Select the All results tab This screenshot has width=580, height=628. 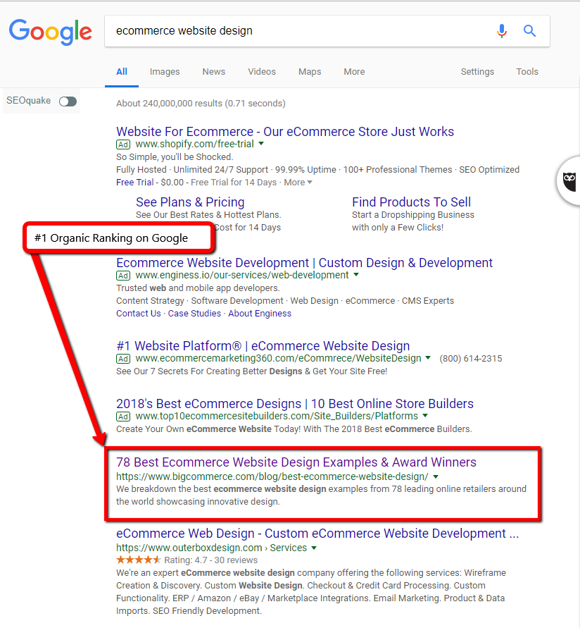coord(122,72)
